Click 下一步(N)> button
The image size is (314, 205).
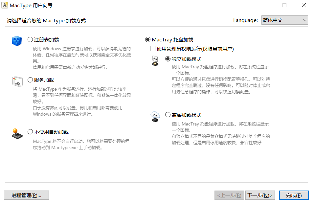tap(260, 195)
